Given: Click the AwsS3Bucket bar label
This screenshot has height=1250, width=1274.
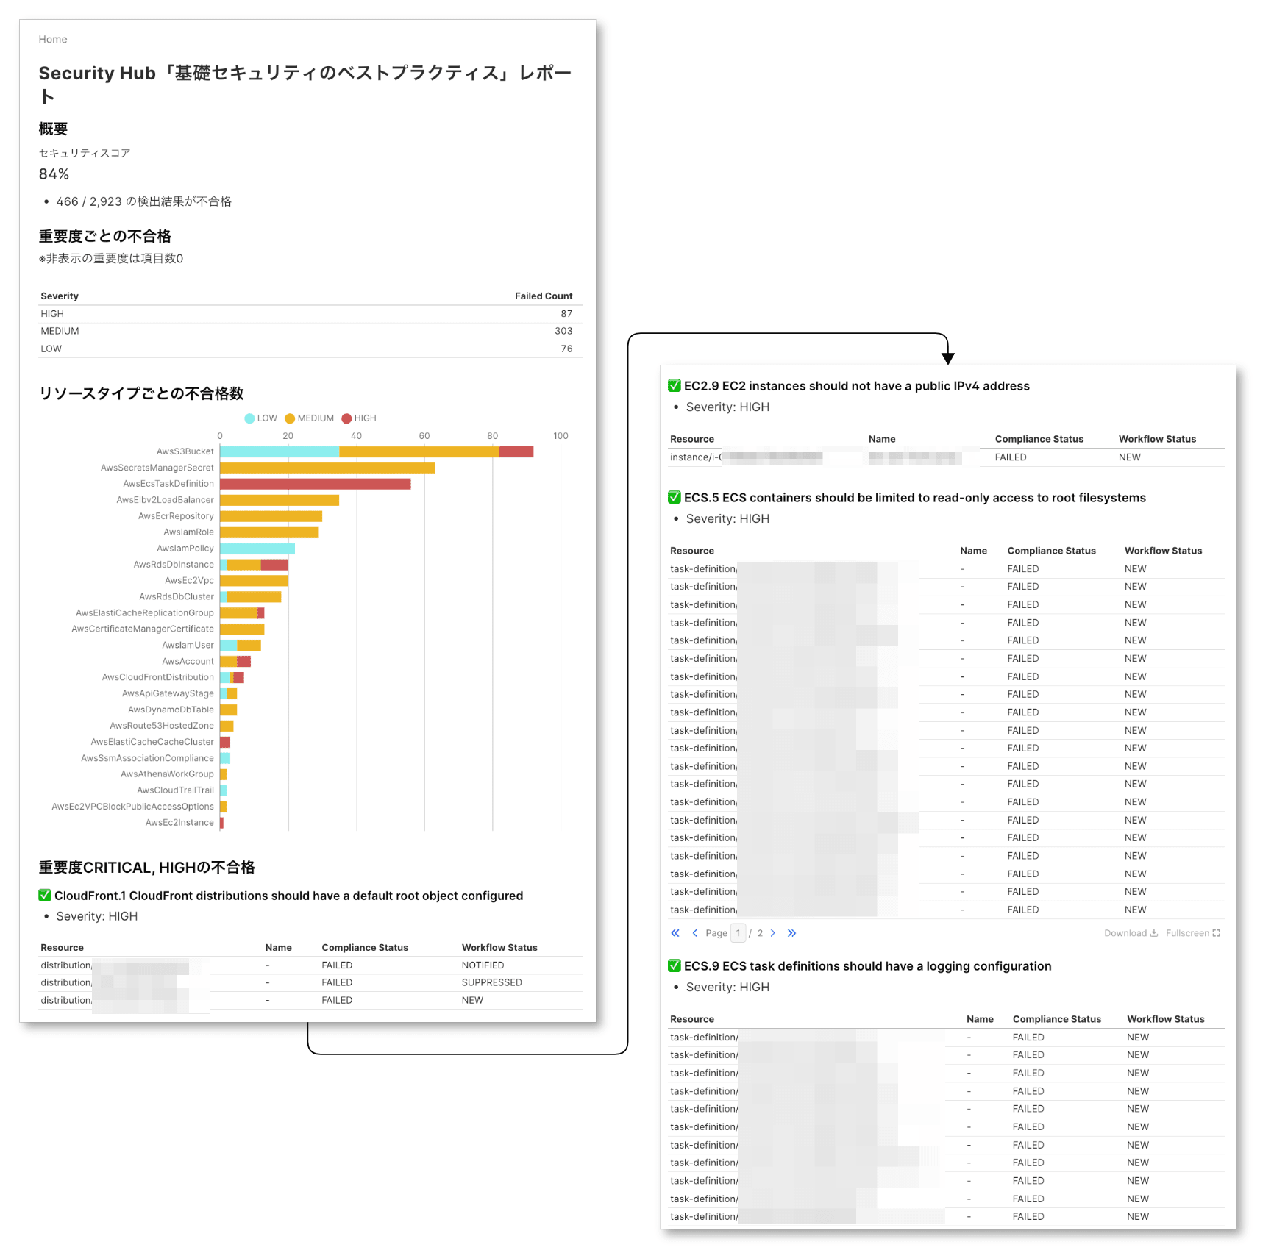Looking at the screenshot, I should 185,451.
